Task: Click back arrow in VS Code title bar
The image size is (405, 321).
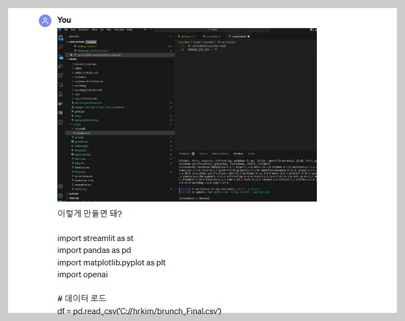Action: click(145, 30)
